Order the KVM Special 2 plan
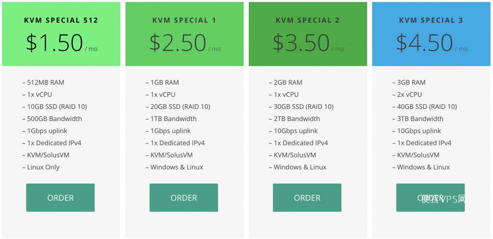The width and height of the screenshot is (493, 239). 307,198
